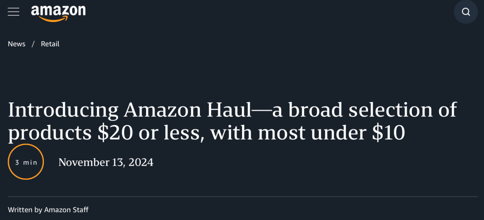Click the word Staff in the byline
This screenshot has height=220, width=484.
click(81, 210)
